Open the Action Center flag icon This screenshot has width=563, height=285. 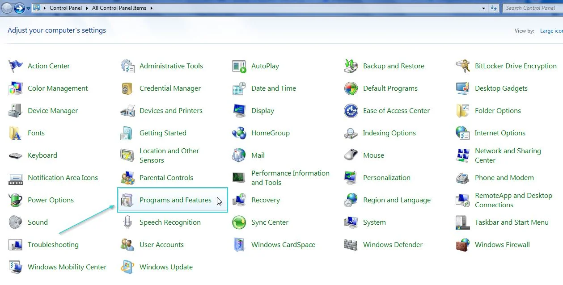(16, 66)
